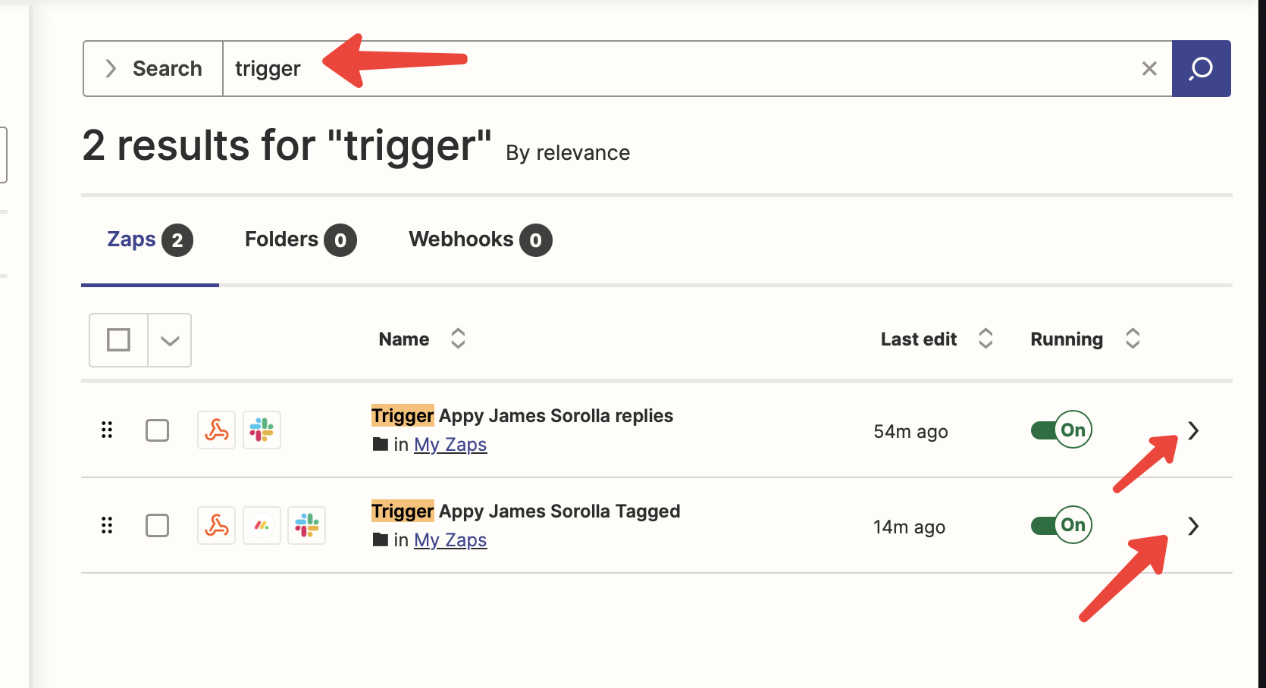Click the webhook icon on the replies zap
This screenshot has height=688, width=1266.
216,430
